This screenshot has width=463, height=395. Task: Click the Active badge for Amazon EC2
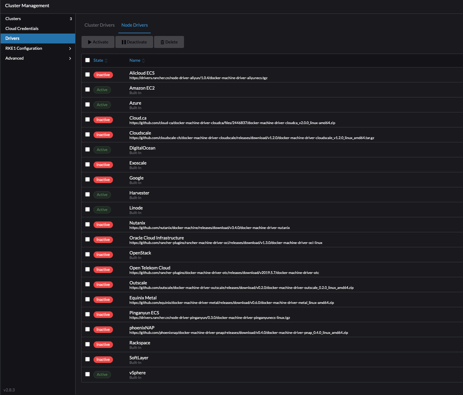tap(102, 90)
